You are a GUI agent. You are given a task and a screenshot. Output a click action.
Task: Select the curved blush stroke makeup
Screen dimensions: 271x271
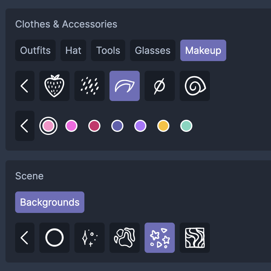coord(125,86)
